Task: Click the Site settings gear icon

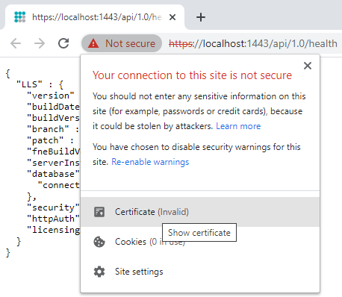Action: point(99,272)
